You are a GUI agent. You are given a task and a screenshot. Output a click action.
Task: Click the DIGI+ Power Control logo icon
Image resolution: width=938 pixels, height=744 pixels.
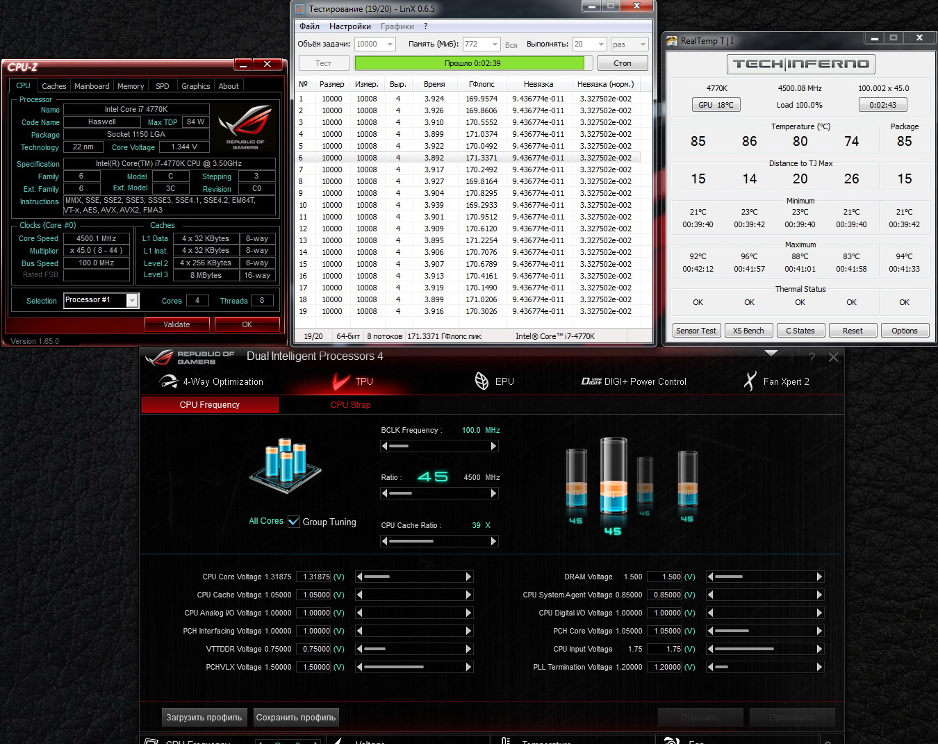tap(591, 381)
